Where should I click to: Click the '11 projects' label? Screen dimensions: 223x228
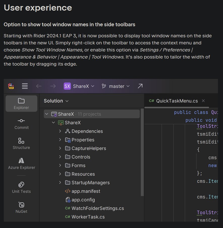click(89, 114)
